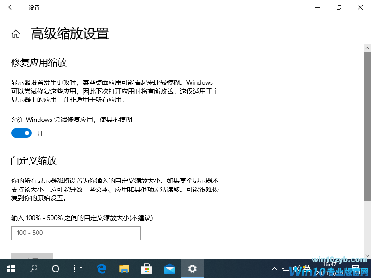The image size is (371, 278).
Task: Open the Microsoft Store from the taskbar
Action: coord(147,269)
